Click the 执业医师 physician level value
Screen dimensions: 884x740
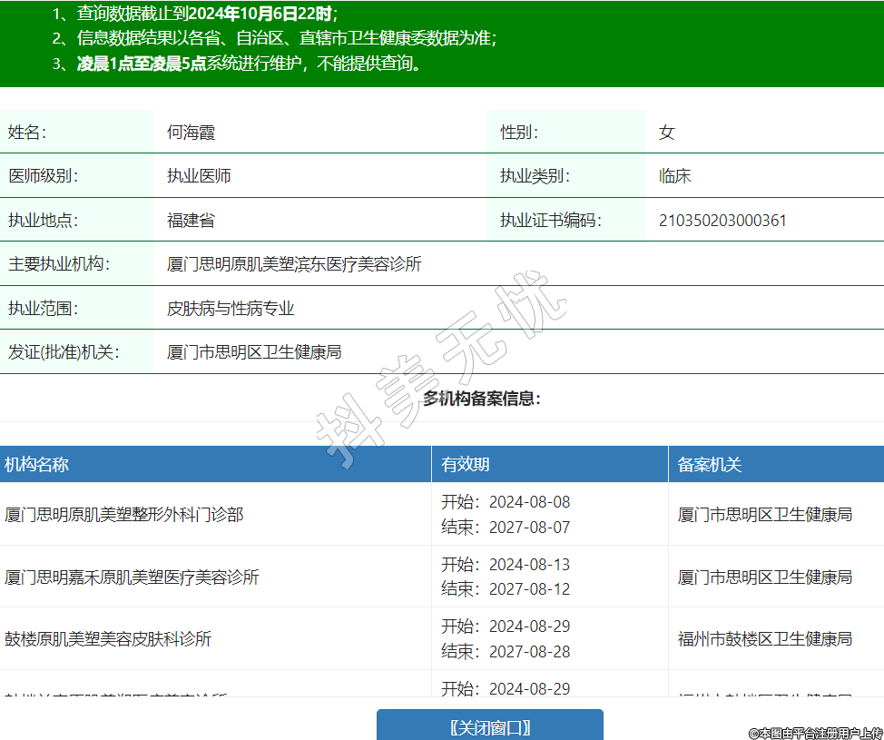199,176
